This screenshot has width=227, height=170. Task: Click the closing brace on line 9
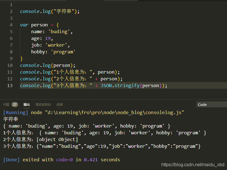point(21,58)
